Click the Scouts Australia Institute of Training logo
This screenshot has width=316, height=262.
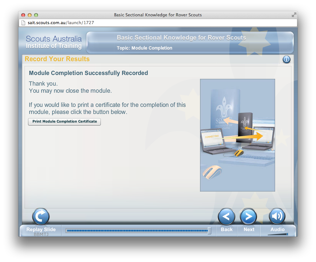[53, 42]
